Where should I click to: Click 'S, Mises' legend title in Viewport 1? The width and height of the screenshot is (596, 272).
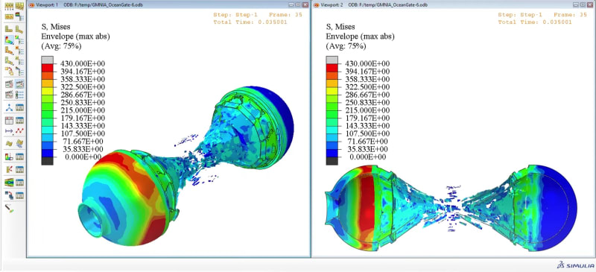click(56, 27)
